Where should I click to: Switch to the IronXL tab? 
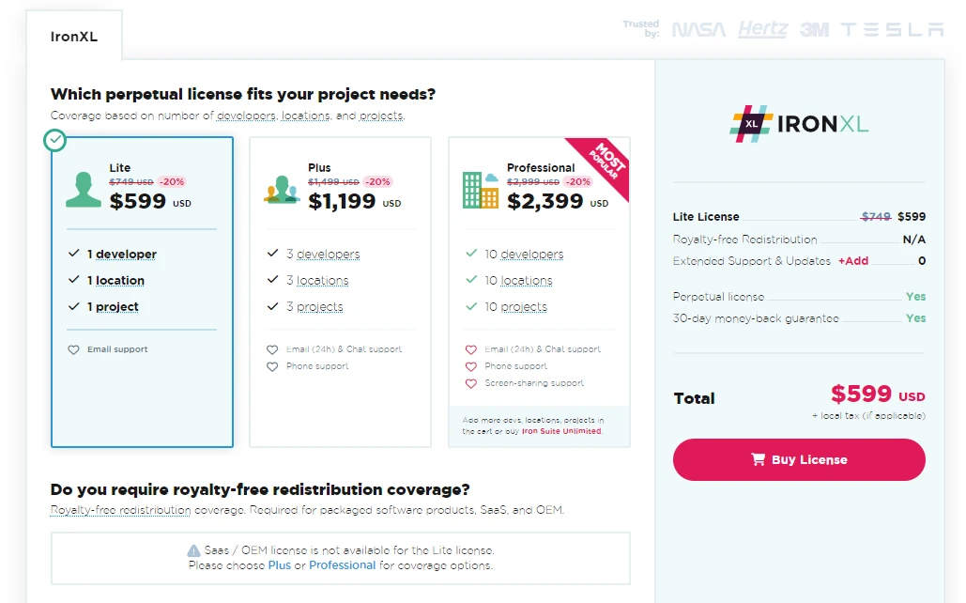(74, 38)
